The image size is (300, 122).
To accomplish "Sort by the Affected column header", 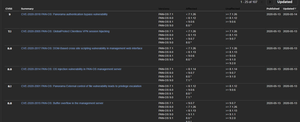I will 191,9.
